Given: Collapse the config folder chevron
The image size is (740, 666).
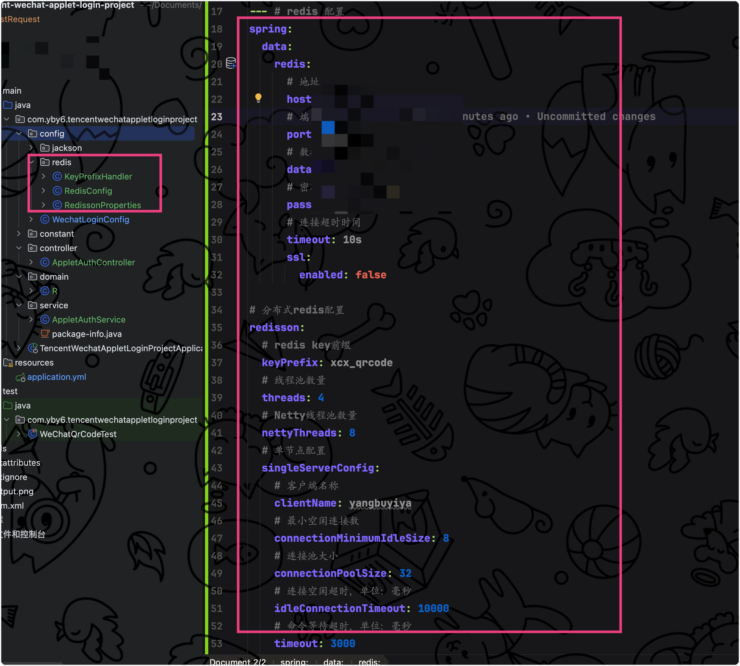Looking at the screenshot, I should pos(19,134).
